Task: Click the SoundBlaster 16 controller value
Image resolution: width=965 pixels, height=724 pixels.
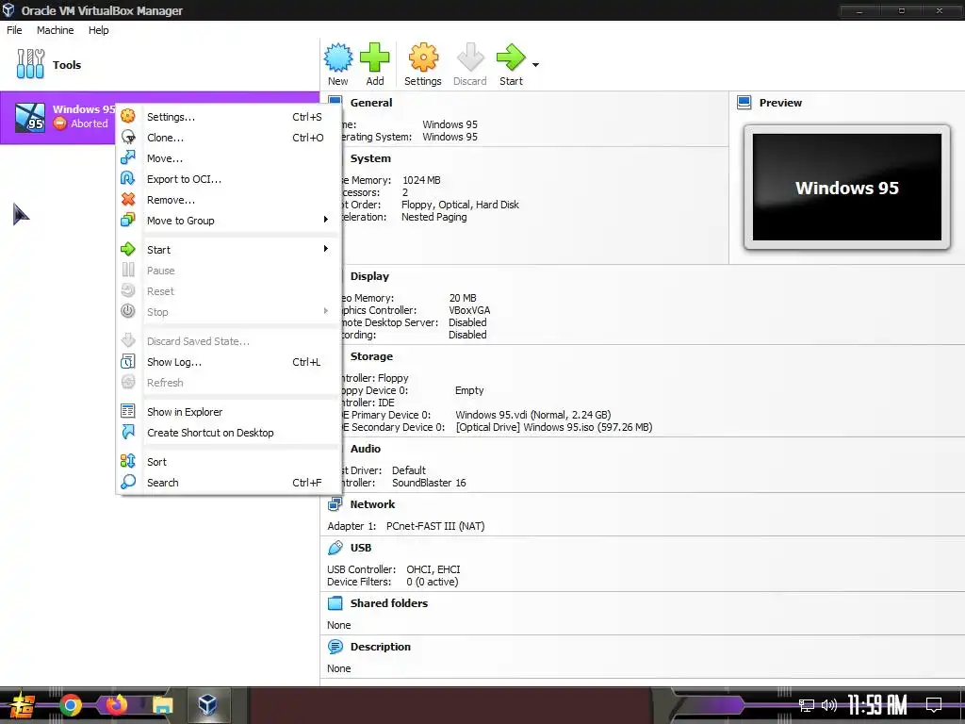Action: point(429,483)
